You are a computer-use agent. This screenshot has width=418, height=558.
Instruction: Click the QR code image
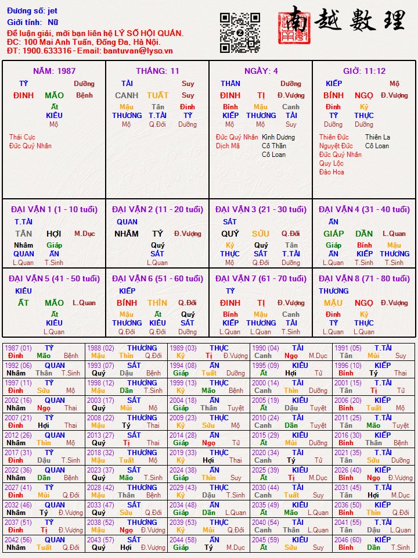click(240, 33)
